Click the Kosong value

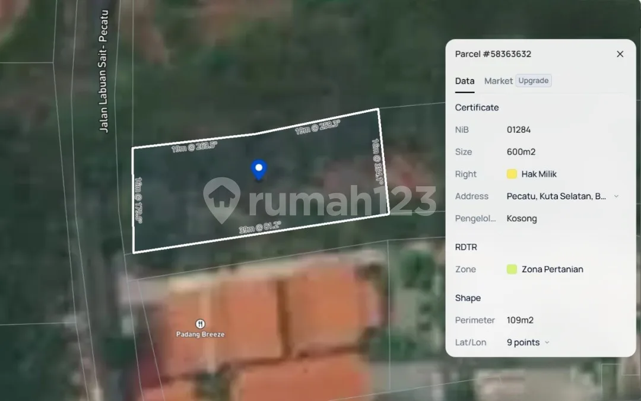pos(522,218)
